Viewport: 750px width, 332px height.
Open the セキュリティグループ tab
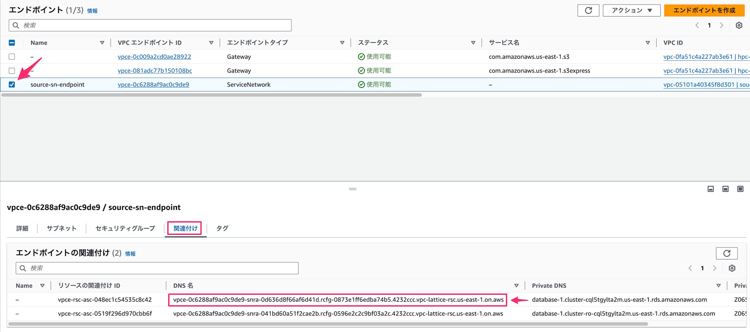coord(125,228)
